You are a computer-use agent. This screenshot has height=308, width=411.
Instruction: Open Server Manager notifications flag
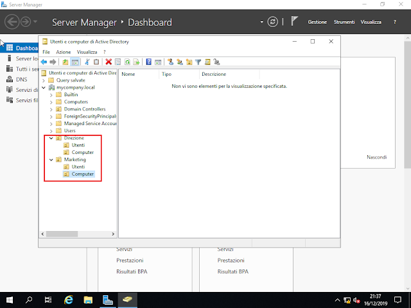click(x=294, y=21)
